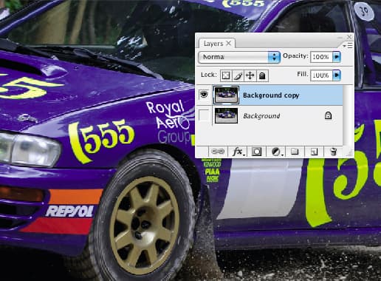Toggle lock position

250,75
